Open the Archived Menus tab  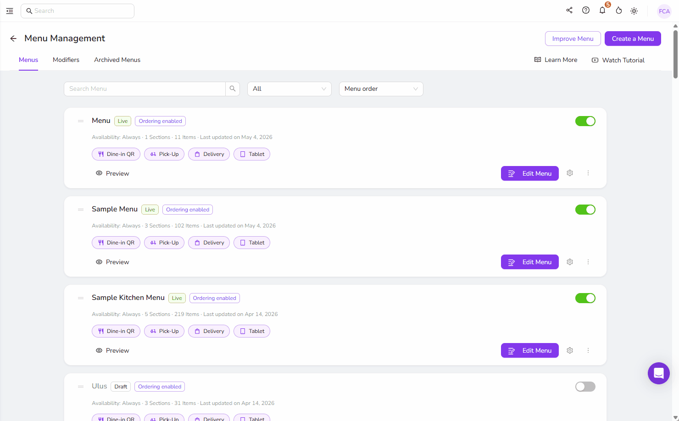(117, 60)
